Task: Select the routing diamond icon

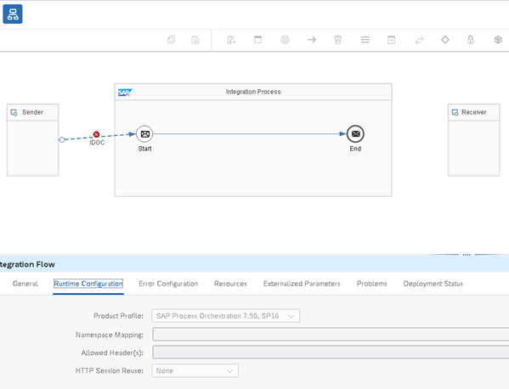Action: pyautogui.click(x=445, y=40)
